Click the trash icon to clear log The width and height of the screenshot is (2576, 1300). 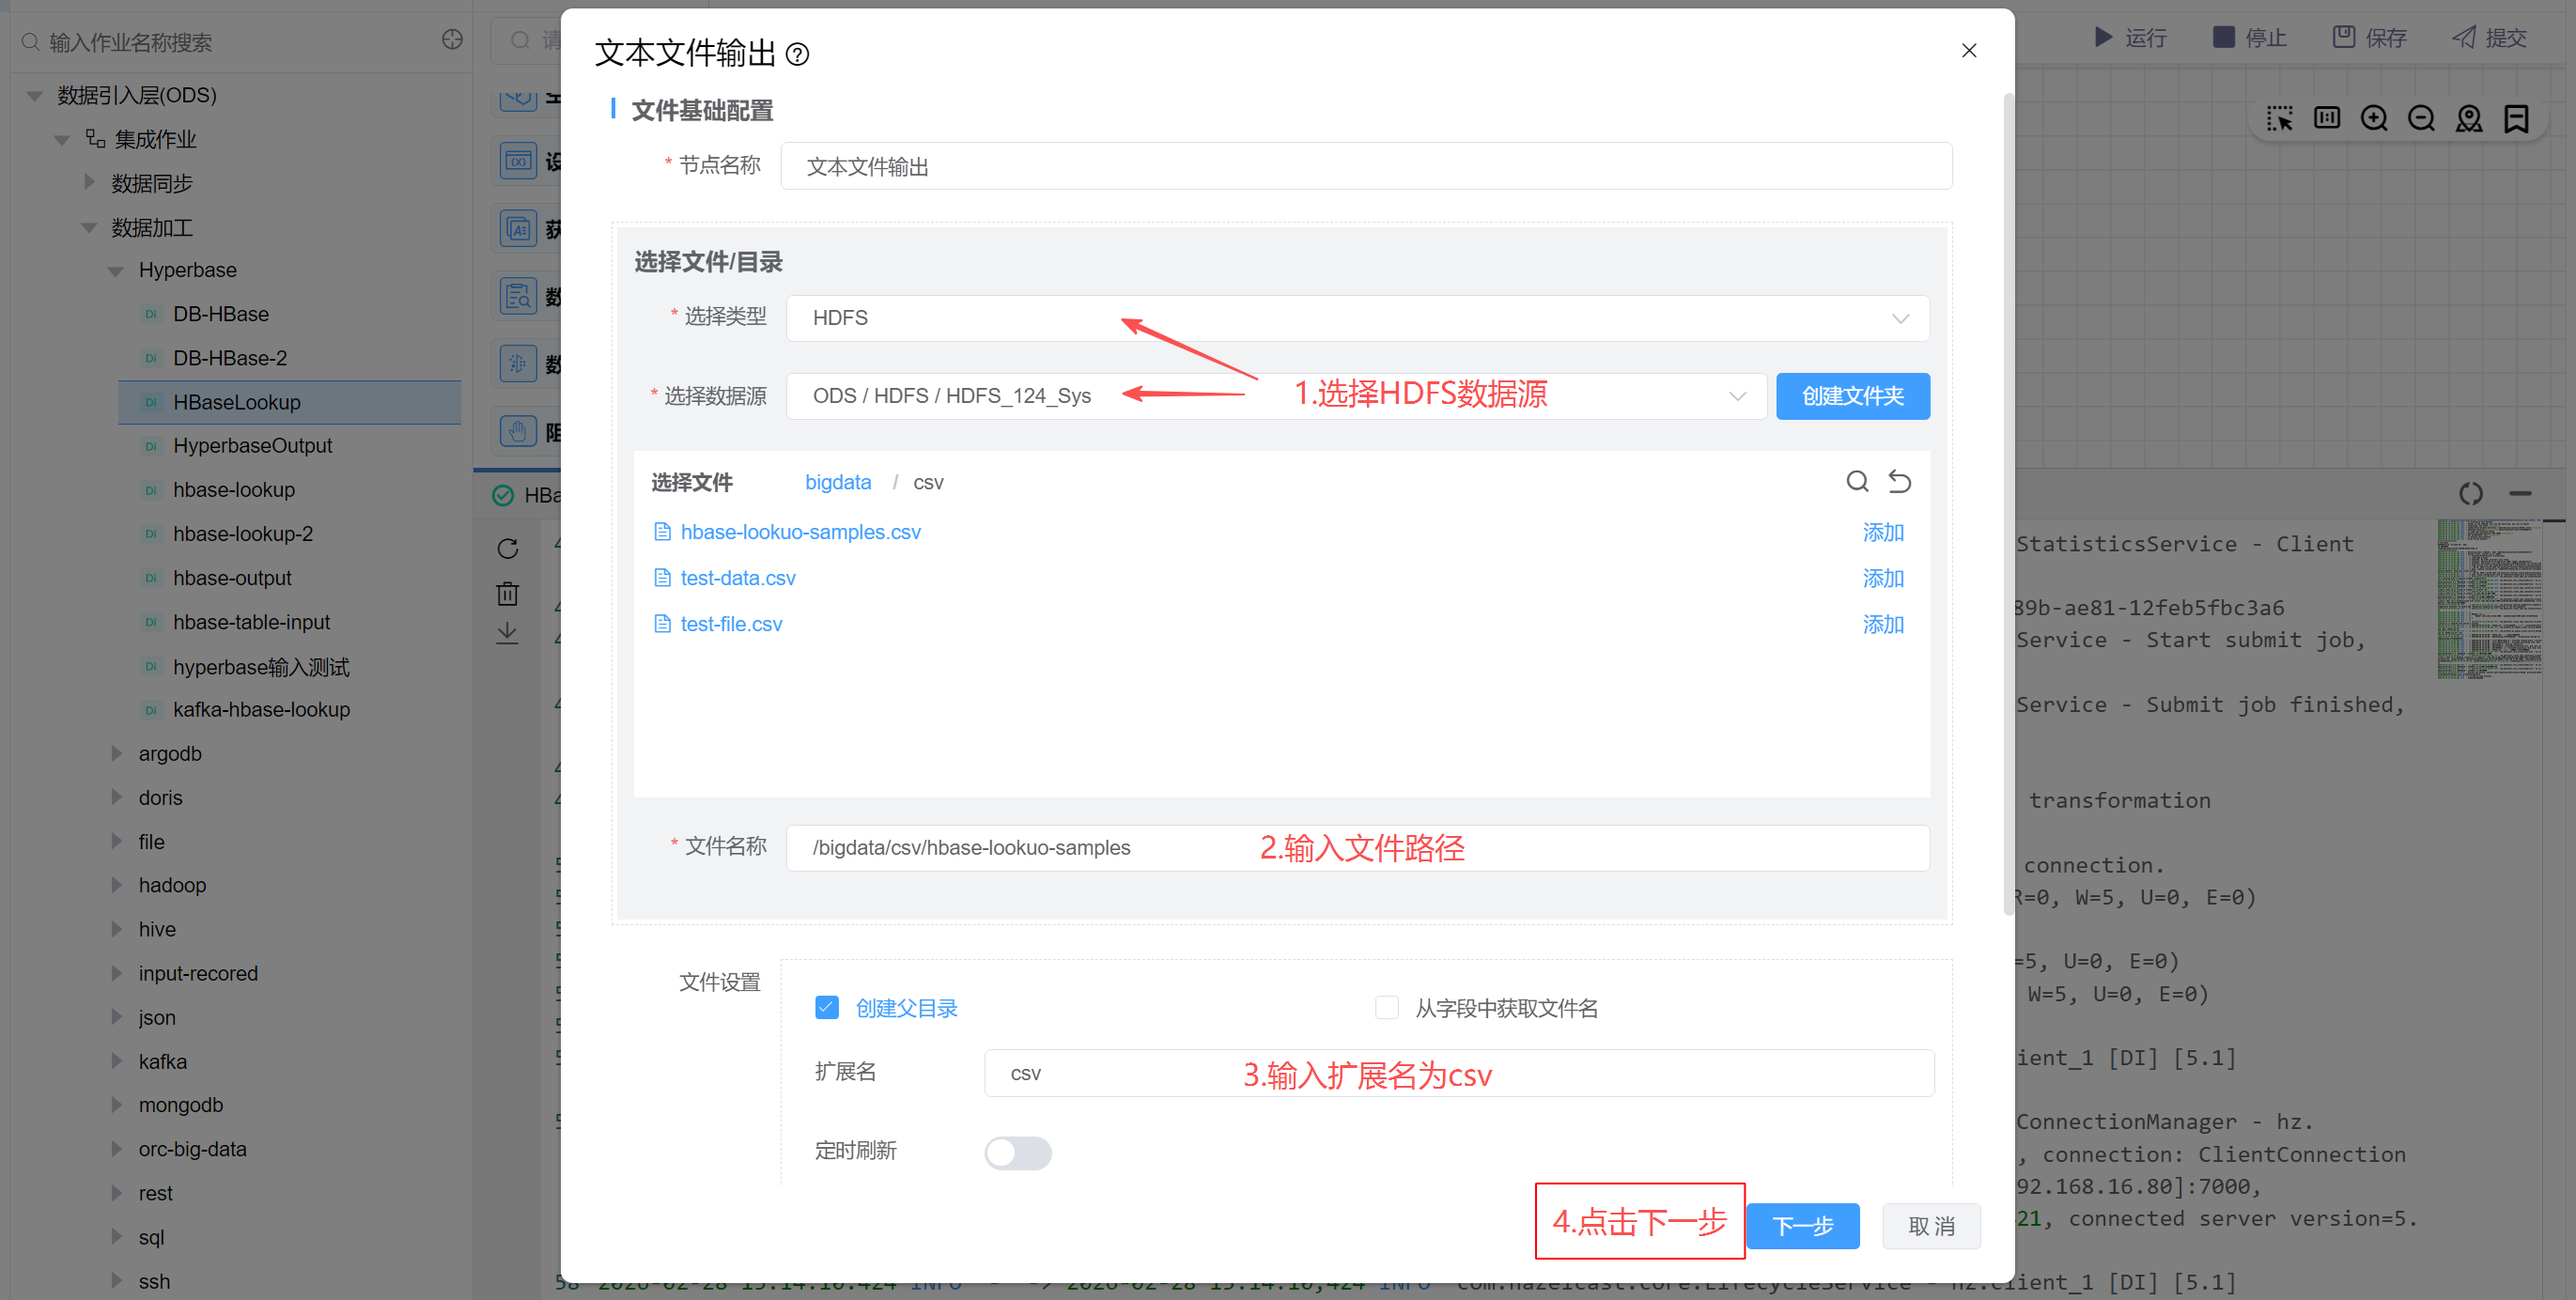[508, 593]
